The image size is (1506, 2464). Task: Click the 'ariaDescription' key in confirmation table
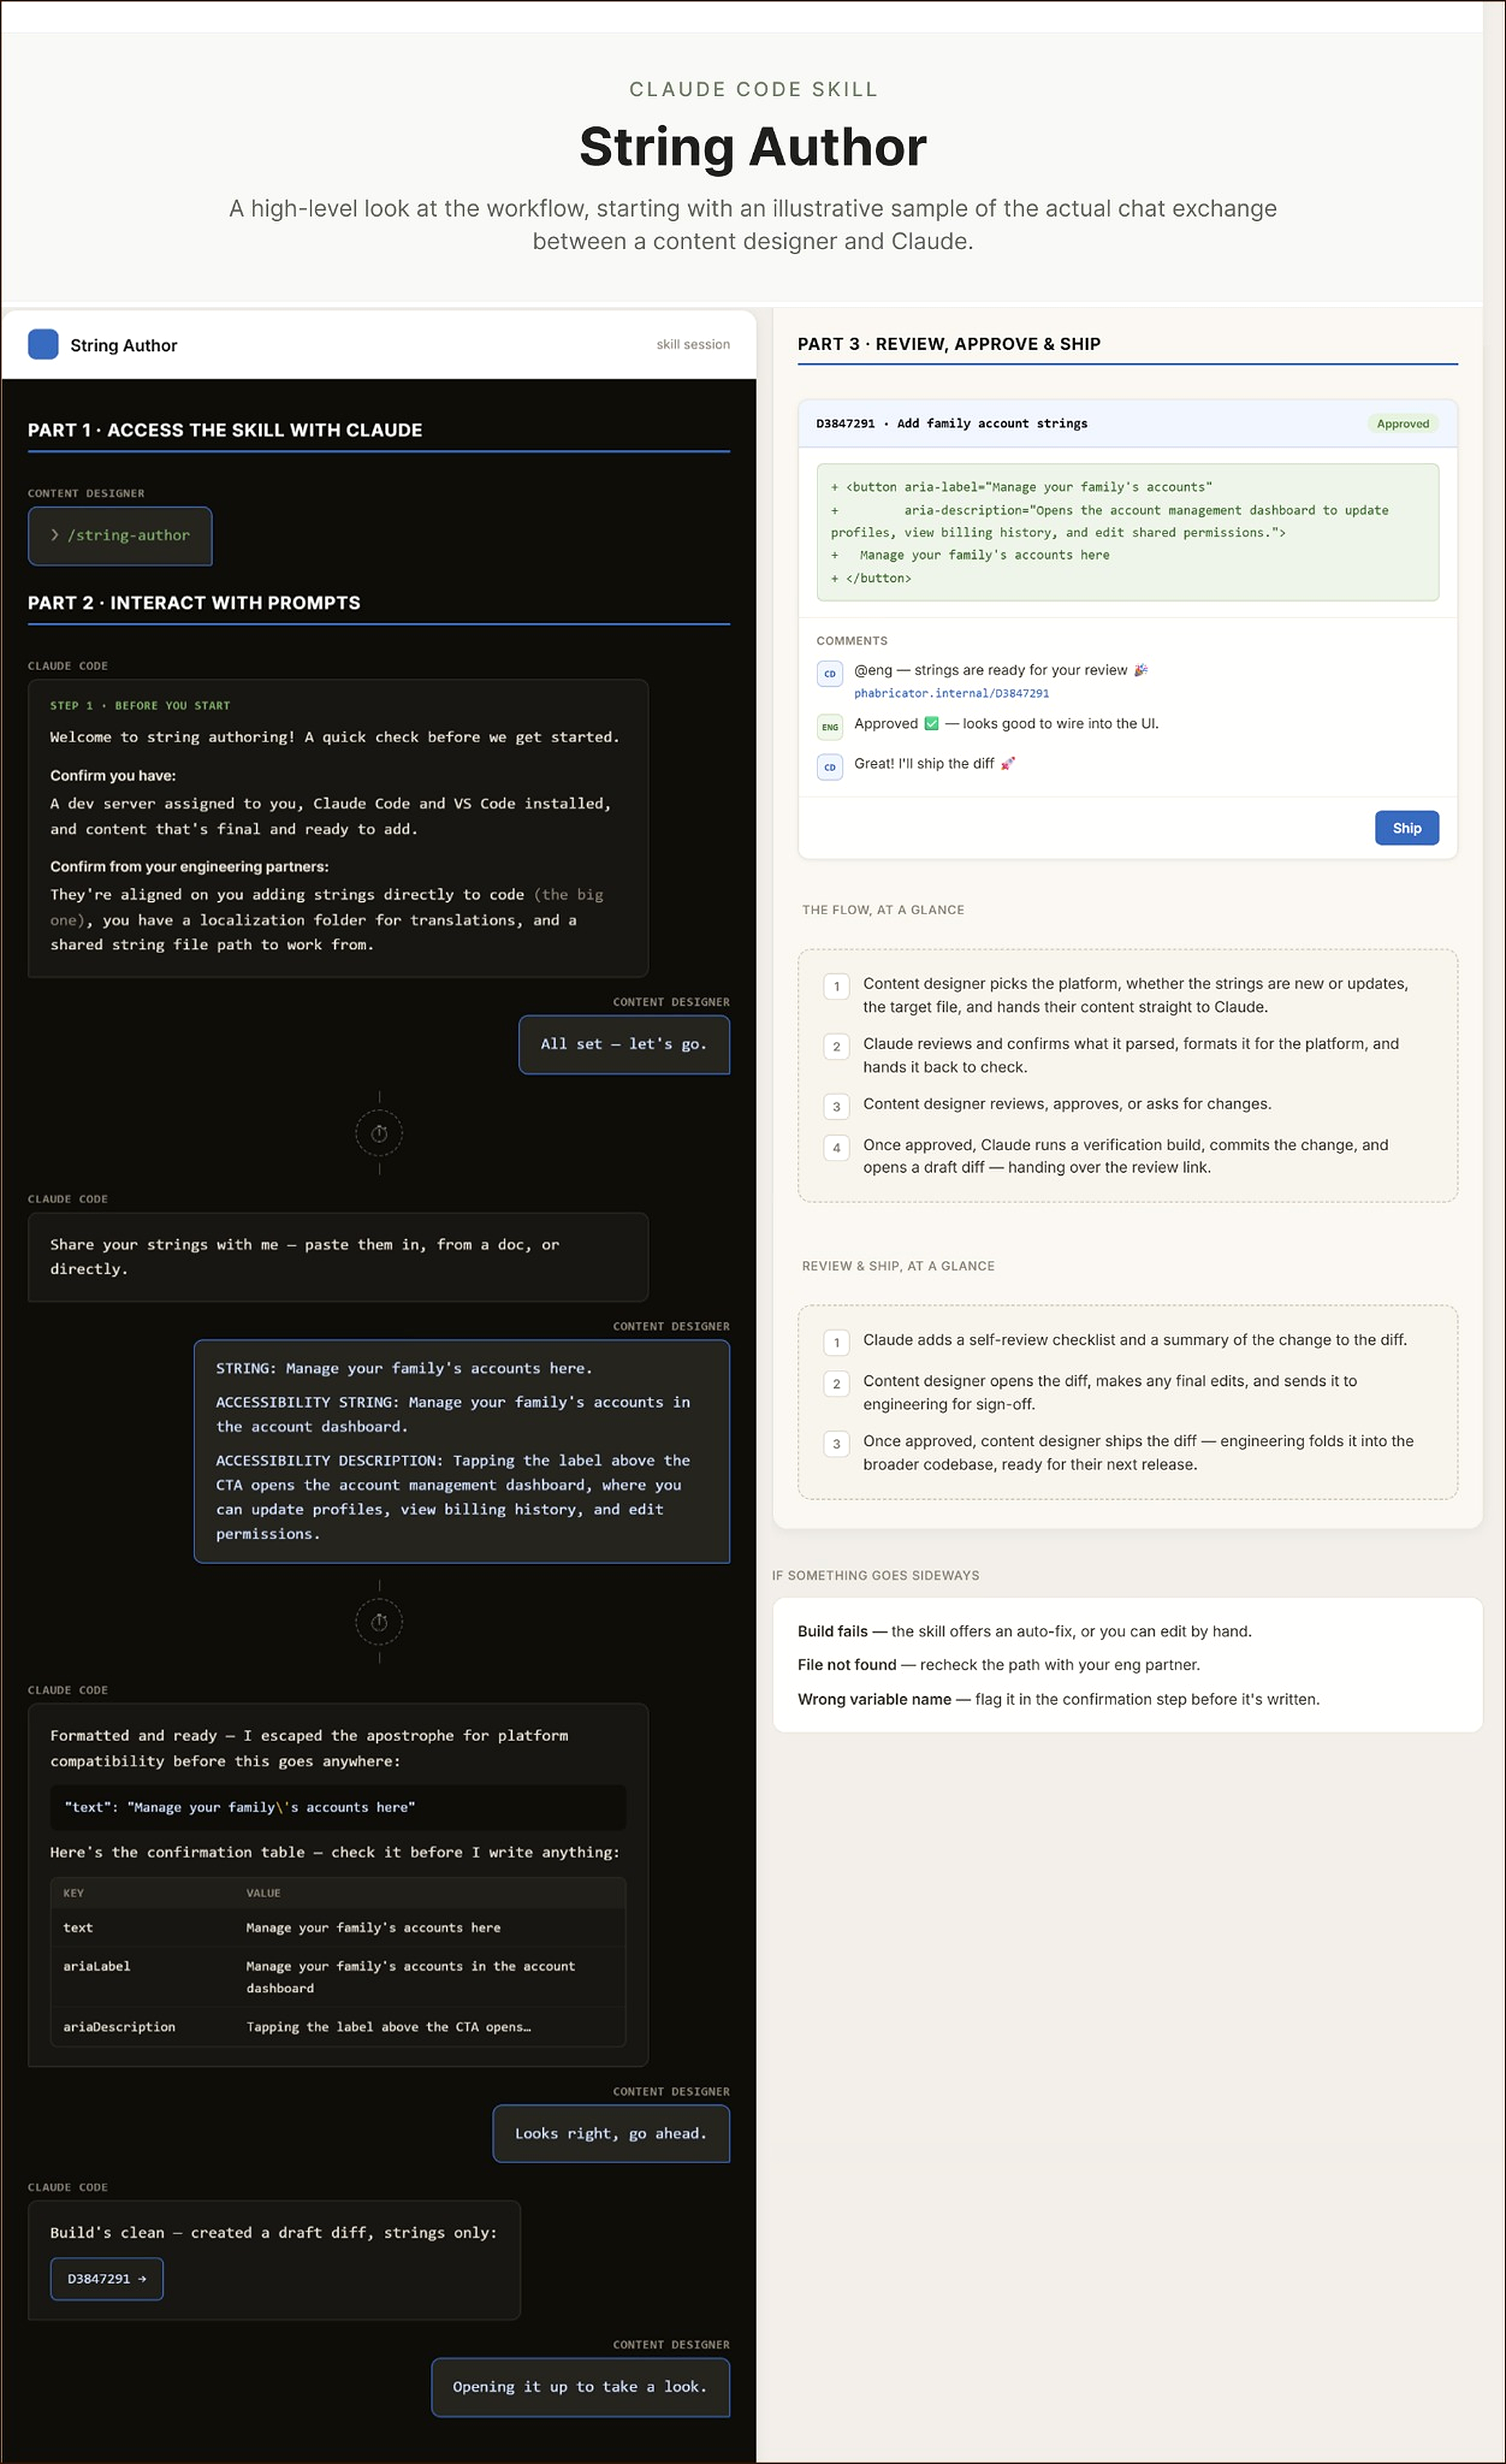point(119,2026)
